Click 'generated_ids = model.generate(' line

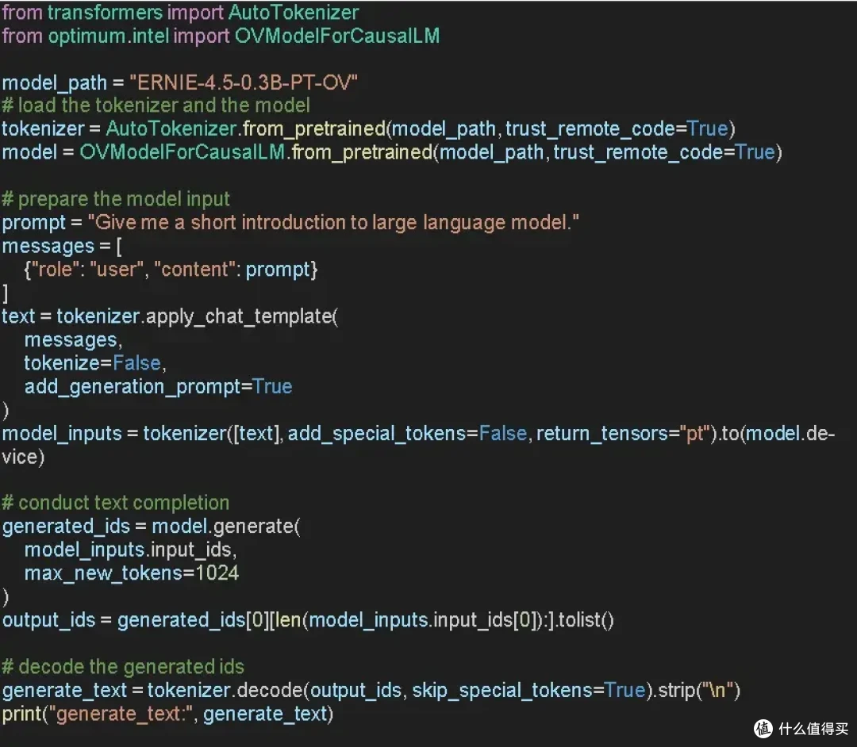click(151, 527)
